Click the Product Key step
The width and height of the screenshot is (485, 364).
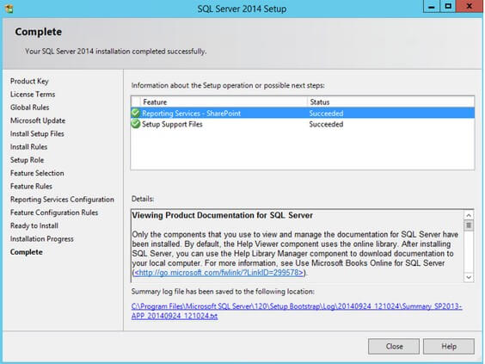pos(29,81)
